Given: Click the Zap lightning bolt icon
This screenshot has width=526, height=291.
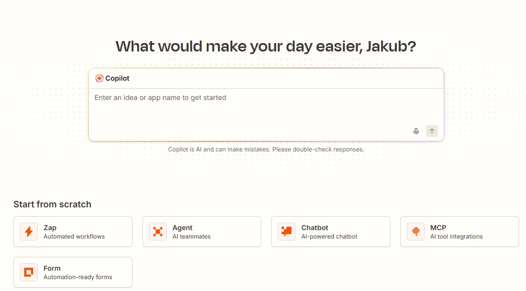Looking at the screenshot, I should pyautogui.click(x=29, y=232).
